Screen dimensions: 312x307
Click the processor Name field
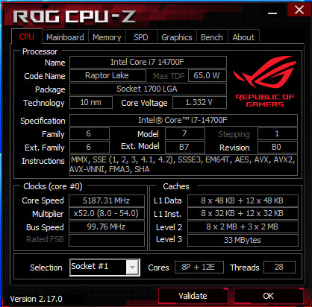[148, 62]
